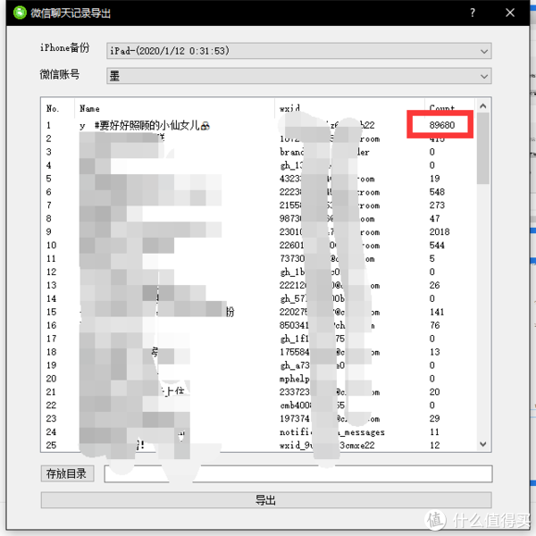Click the No. column header
This screenshot has width=536, height=536.
(x=53, y=109)
